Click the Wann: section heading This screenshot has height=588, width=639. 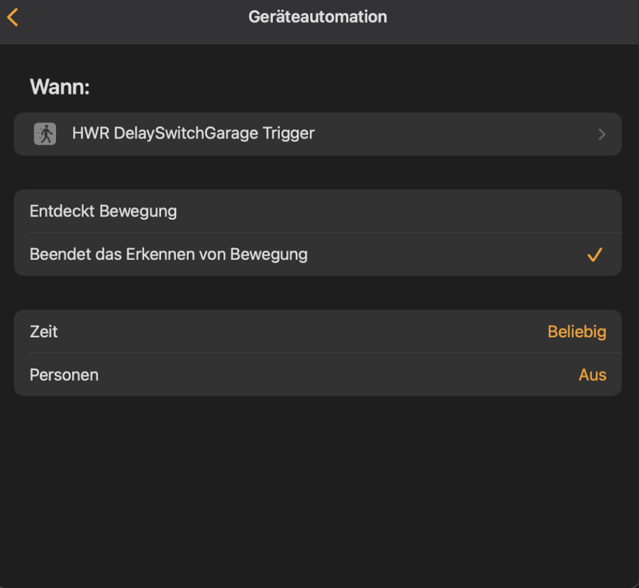(x=60, y=88)
